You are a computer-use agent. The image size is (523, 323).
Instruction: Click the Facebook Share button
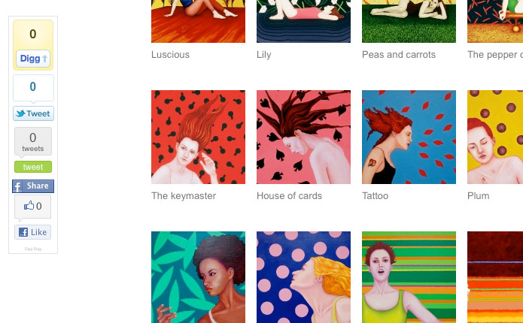point(33,186)
